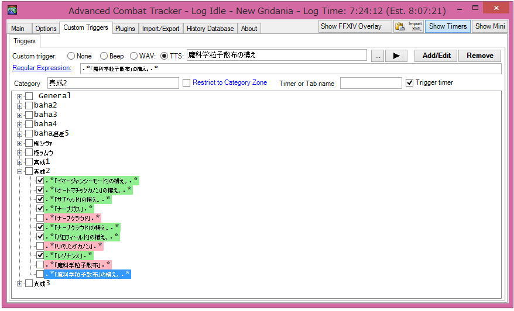Image resolution: width=514 pixels, height=311 pixels.
Task: Expand the baha2 tree node
Action: point(20,106)
